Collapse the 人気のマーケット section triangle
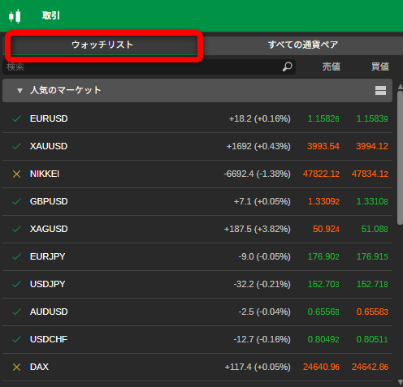This screenshot has height=387, width=403. pyautogui.click(x=19, y=91)
